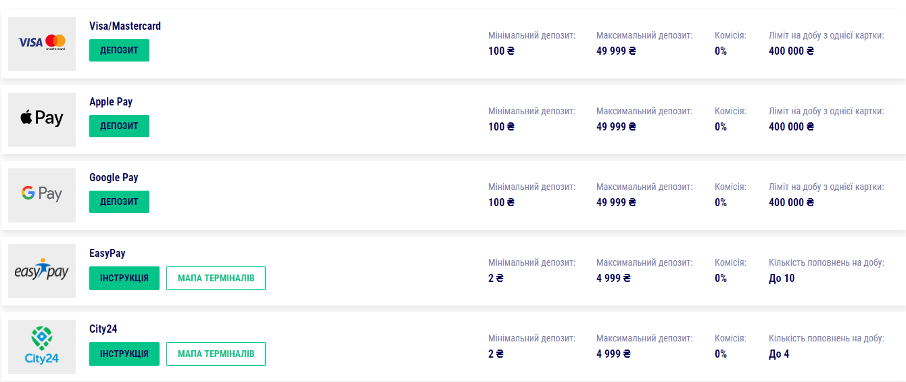
Task: Click the EasyPay logo icon
Action: [x=42, y=270]
